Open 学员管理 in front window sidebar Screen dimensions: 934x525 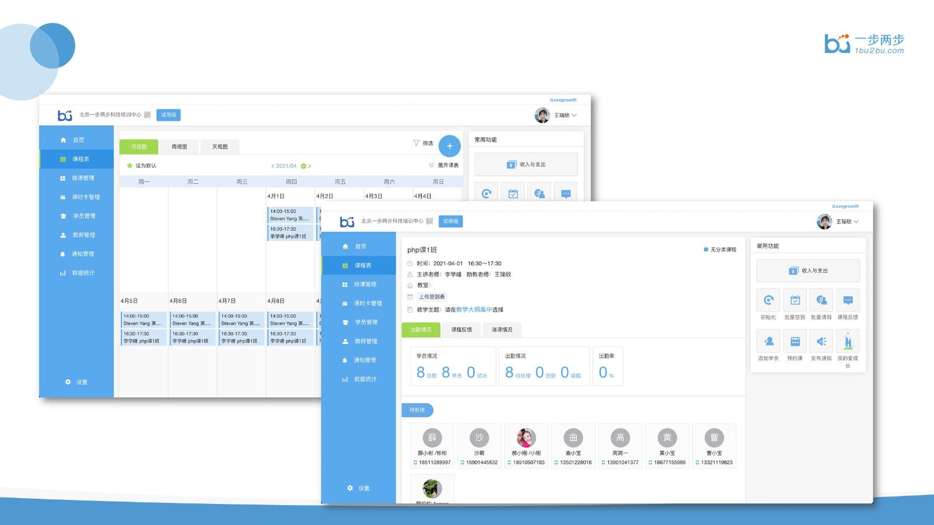(358, 322)
